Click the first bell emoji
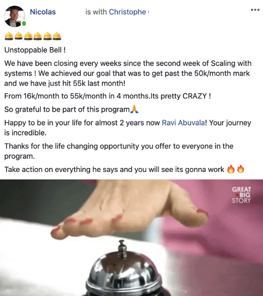The width and height of the screenshot is (263, 296). tap(9, 36)
